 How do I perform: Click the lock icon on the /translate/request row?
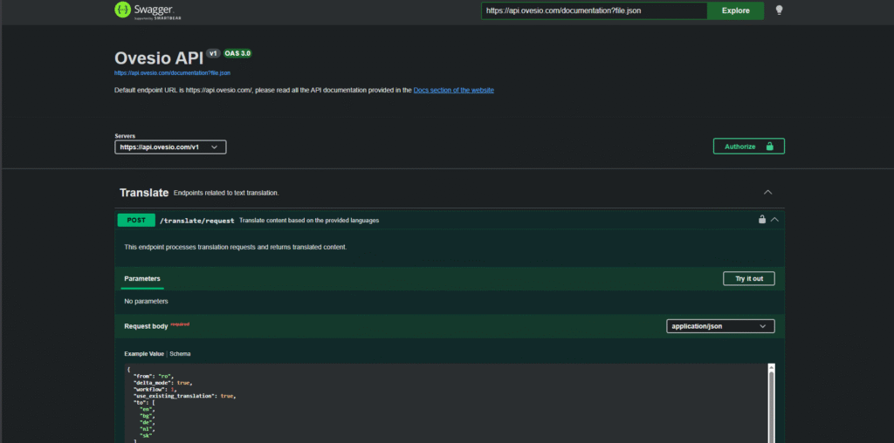(x=762, y=220)
